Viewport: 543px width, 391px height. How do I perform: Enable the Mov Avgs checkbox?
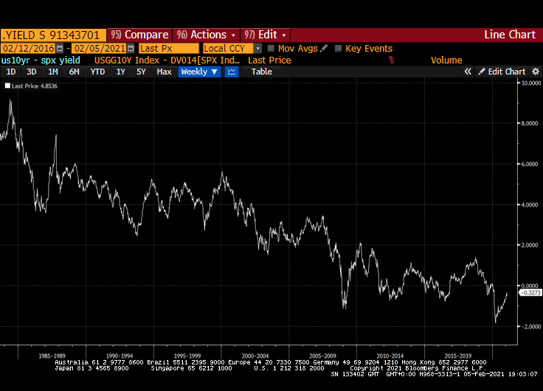271,48
